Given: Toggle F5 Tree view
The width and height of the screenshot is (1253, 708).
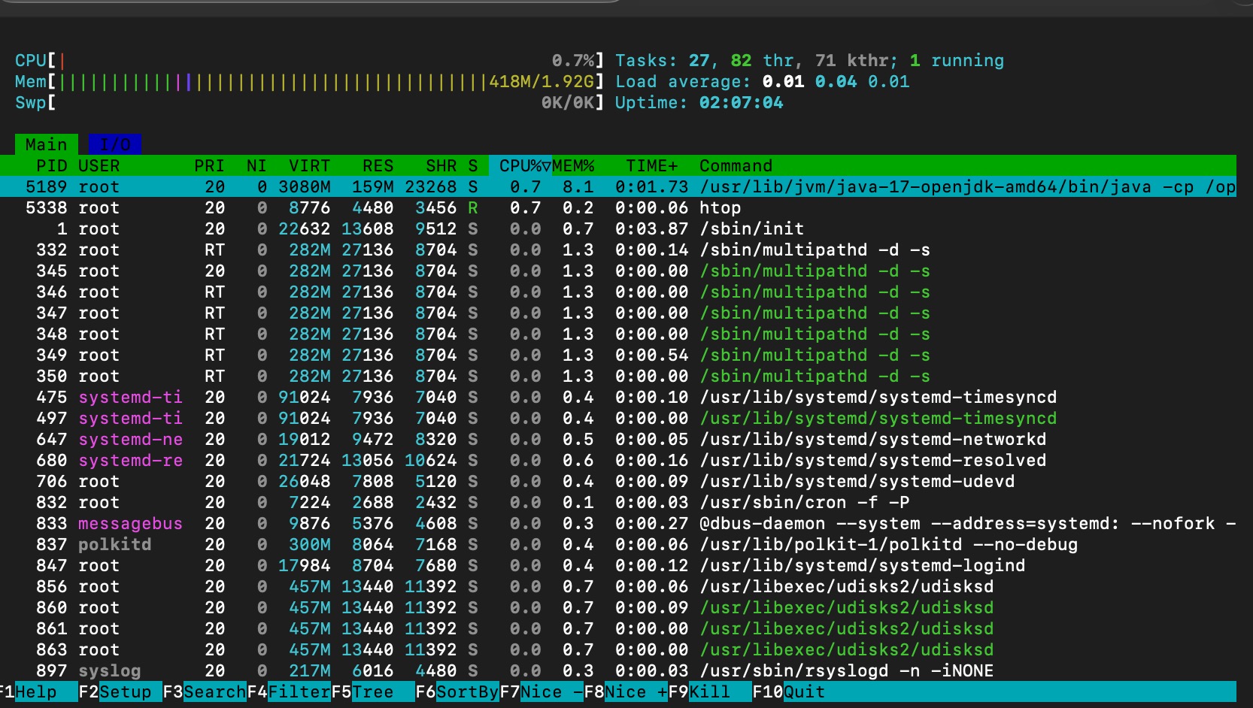Looking at the screenshot, I should click(x=372, y=691).
